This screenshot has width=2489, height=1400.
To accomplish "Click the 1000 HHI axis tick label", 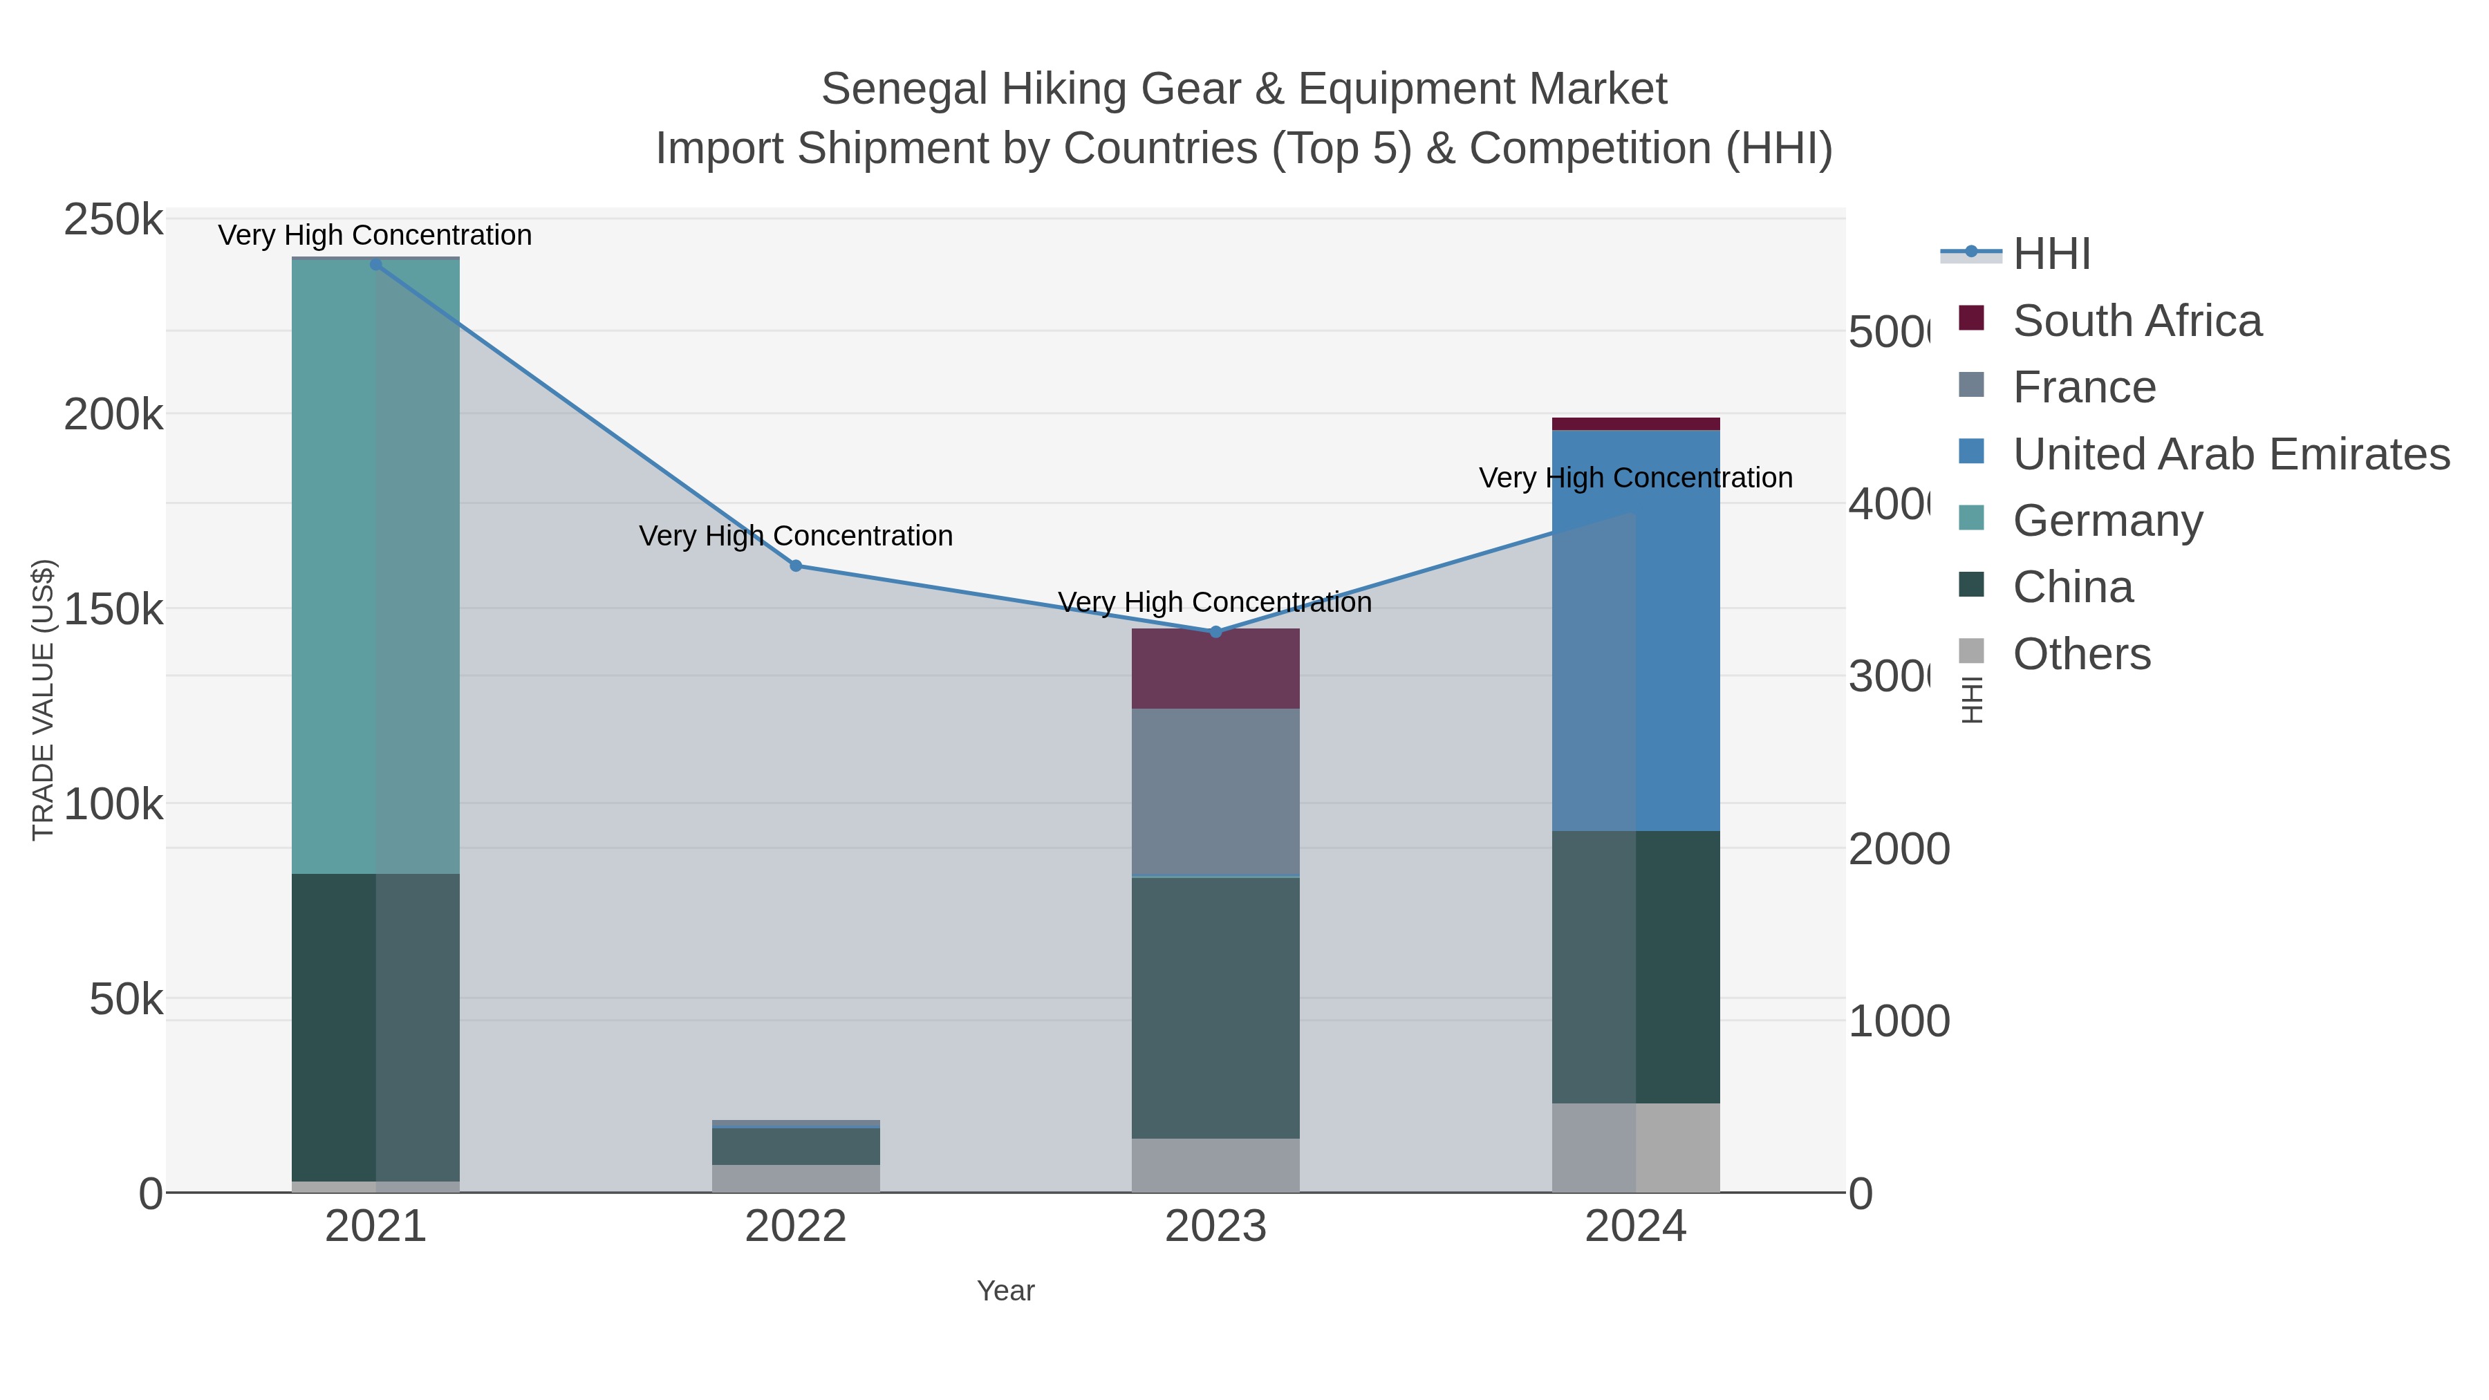I will point(1900,1021).
